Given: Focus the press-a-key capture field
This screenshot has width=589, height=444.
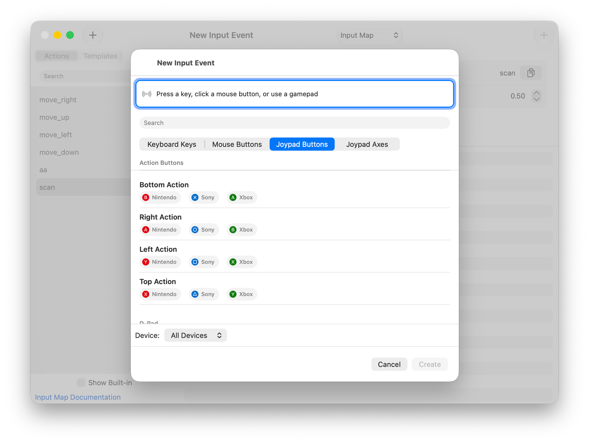Looking at the screenshot, I should coord(294,94).
